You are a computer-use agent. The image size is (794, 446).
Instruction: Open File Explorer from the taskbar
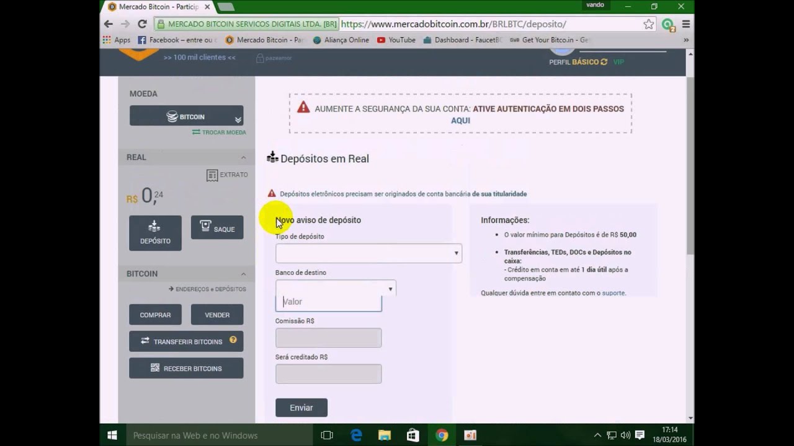point(385,435)
